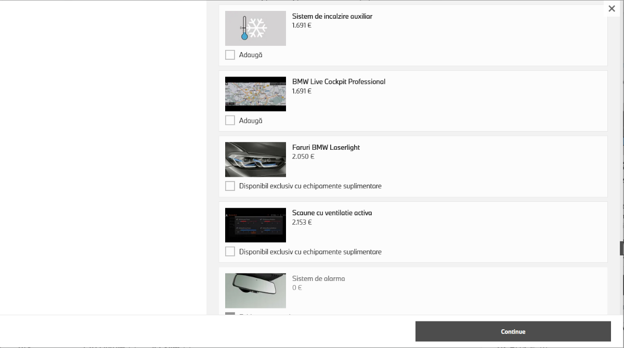Click the Scaune cu ventilatie activa title
This screenshot has width=624, height=348.
tap(332, 213)
